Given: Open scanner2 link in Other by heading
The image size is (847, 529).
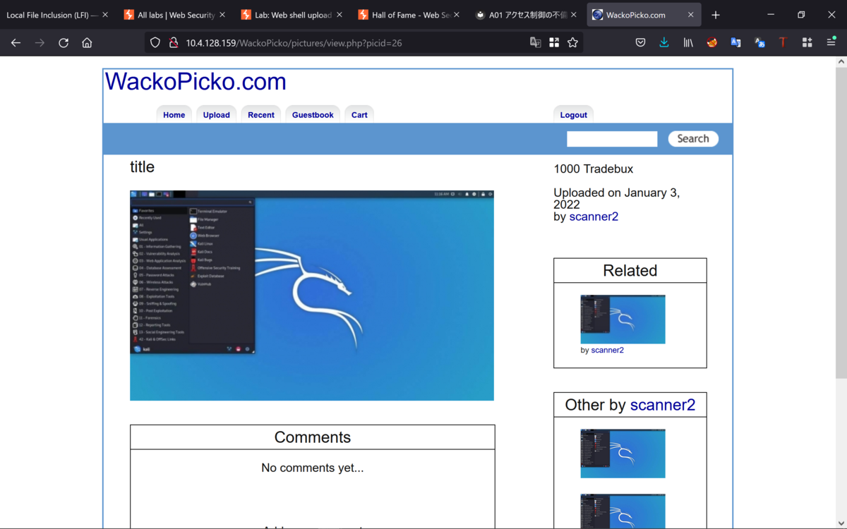Looking at the screenshot, I should point(662,405).
